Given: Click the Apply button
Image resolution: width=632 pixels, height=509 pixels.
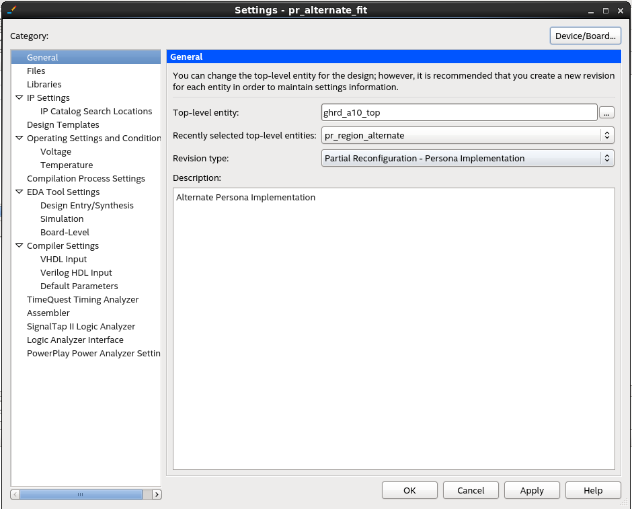Looking at the screenshot, I should pos(532,490).
